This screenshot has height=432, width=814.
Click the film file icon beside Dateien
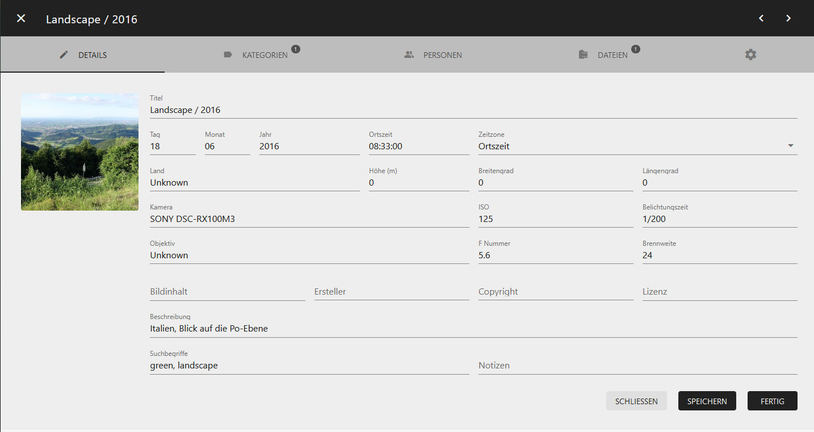coord(583,55)
